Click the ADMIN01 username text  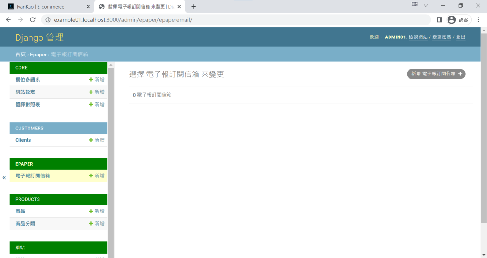tap(395, 37)
